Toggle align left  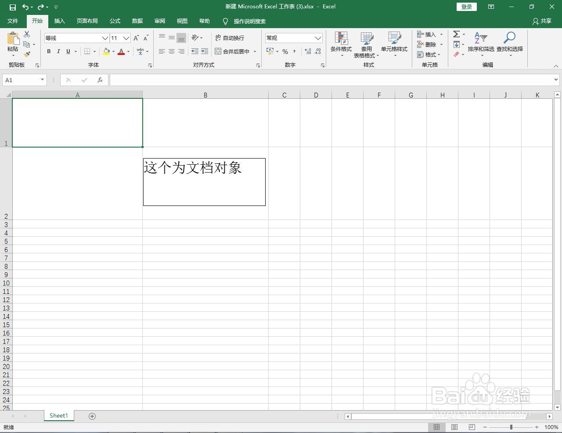coord(162,51)
